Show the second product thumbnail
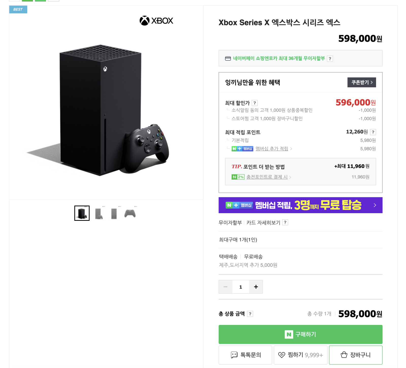This screenshot has width=406, height=368. coord(98,213)
